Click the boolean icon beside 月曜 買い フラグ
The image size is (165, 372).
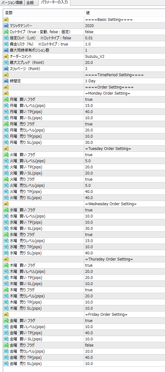point(6,100)
